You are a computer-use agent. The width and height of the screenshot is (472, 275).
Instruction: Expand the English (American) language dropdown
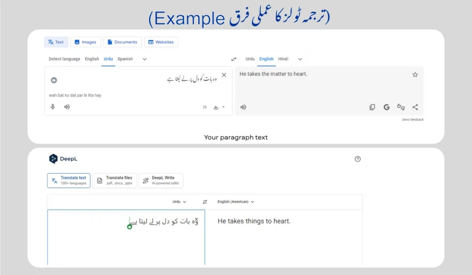pyautogui.click(x=236, y=202)
